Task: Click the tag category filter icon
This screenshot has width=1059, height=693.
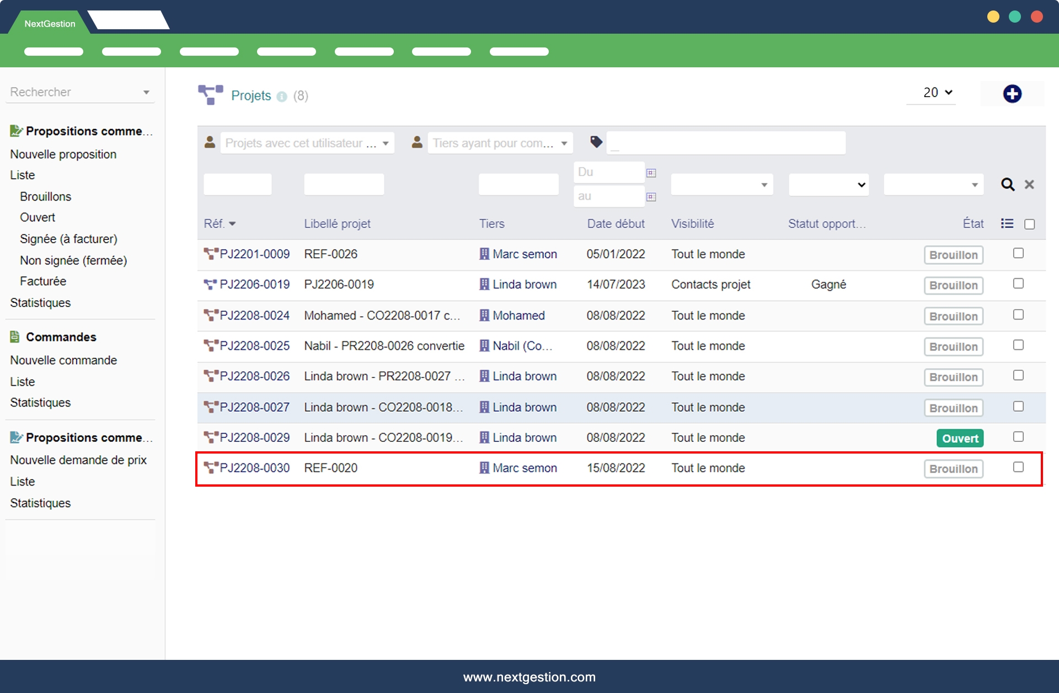Action: click(x=596, y=142)
